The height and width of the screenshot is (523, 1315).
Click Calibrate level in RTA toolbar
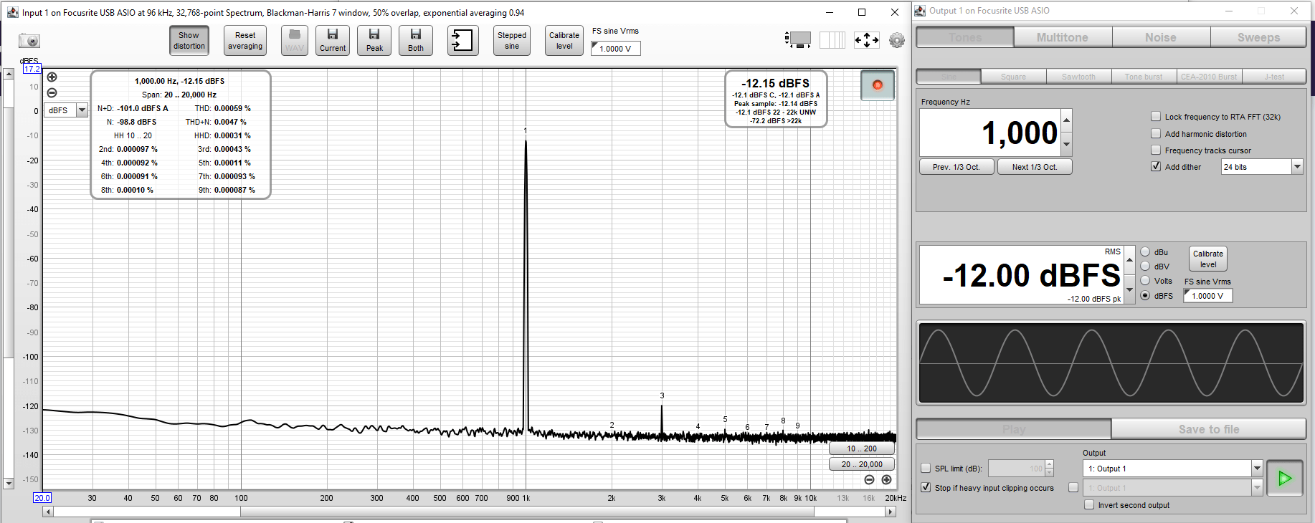coord(564,40)
